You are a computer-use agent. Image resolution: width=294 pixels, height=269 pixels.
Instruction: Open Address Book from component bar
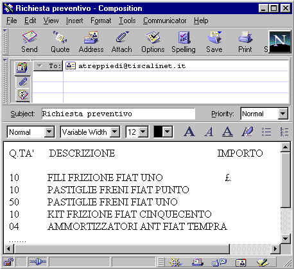[241, 263]
